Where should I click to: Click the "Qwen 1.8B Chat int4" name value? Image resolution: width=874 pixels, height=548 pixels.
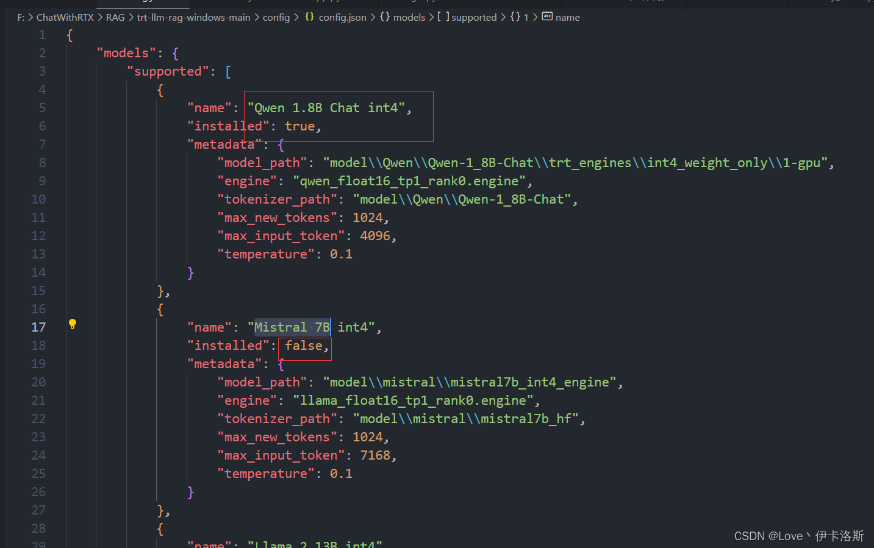[x=326, y=108]
